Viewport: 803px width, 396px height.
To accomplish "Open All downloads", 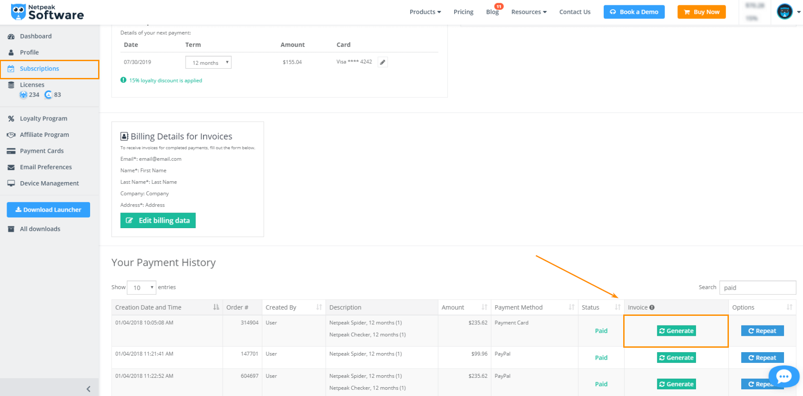I will tap(40, 229).
